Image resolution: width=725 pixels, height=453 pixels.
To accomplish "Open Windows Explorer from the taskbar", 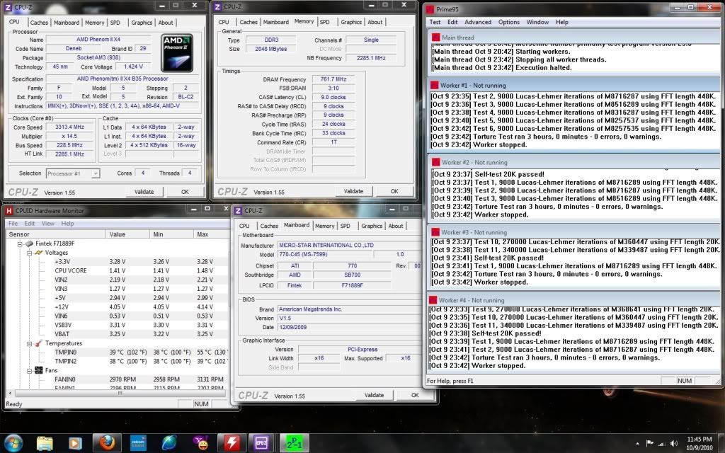I will point(45,442).
